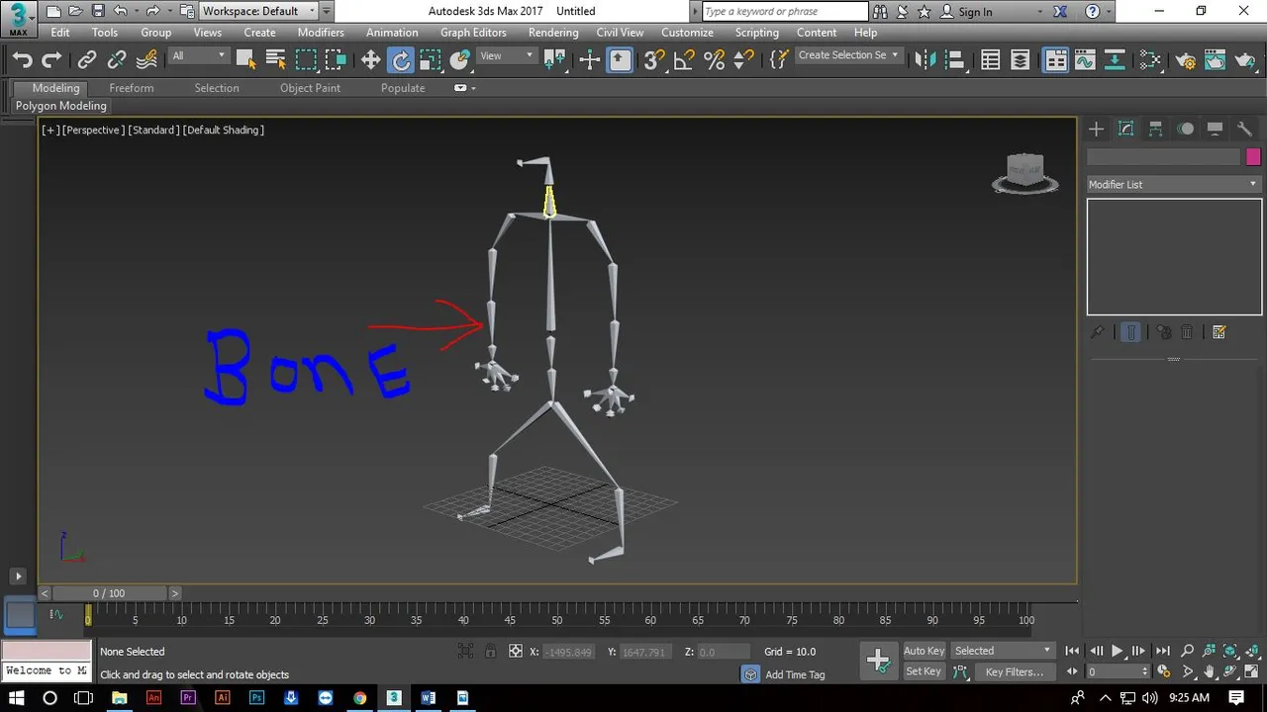Click the current frame number field

(x=1115, y=671)
